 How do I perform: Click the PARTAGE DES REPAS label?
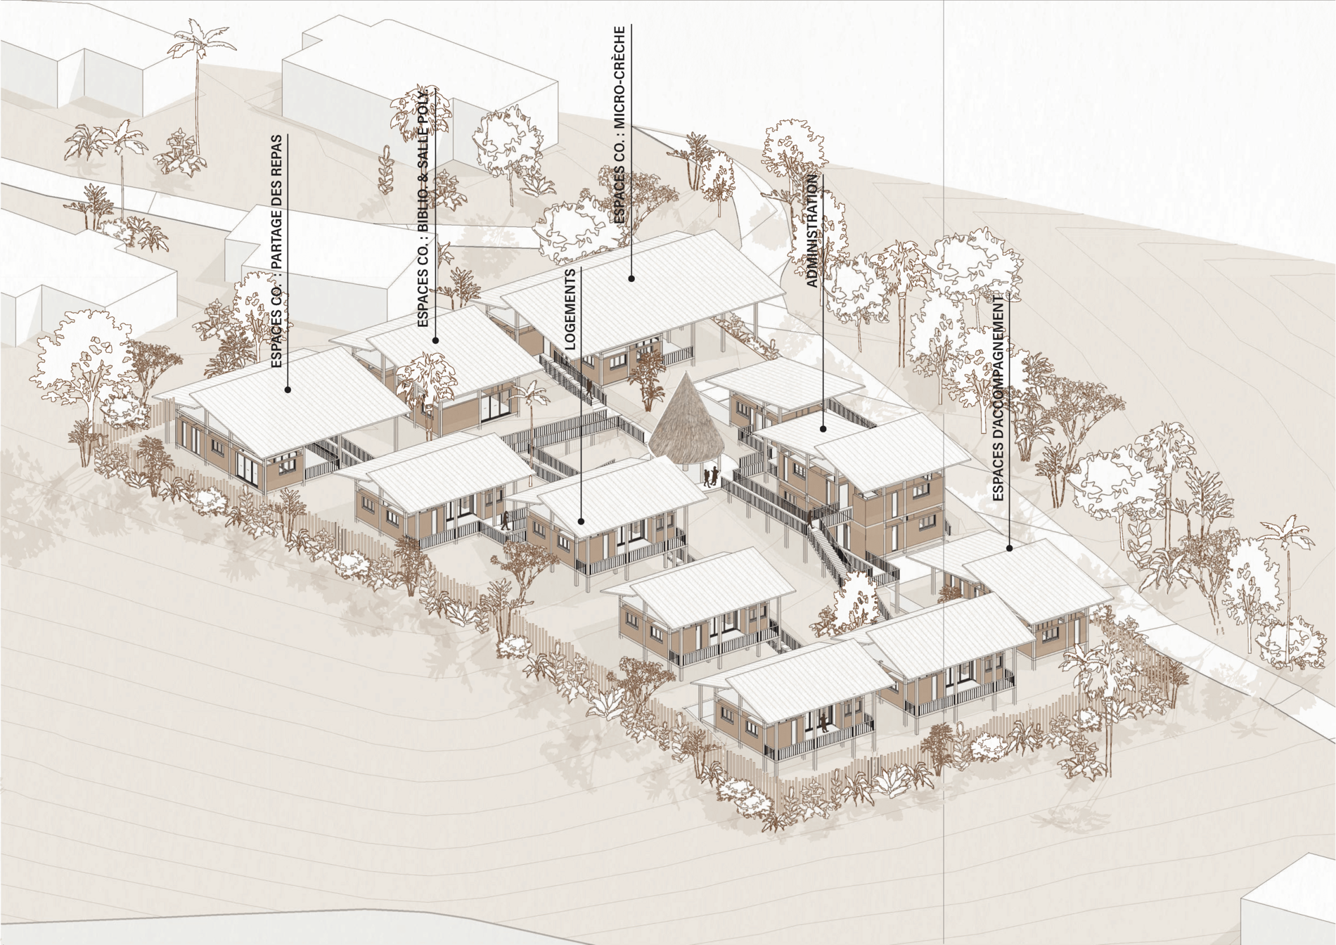tap(276, 251)
